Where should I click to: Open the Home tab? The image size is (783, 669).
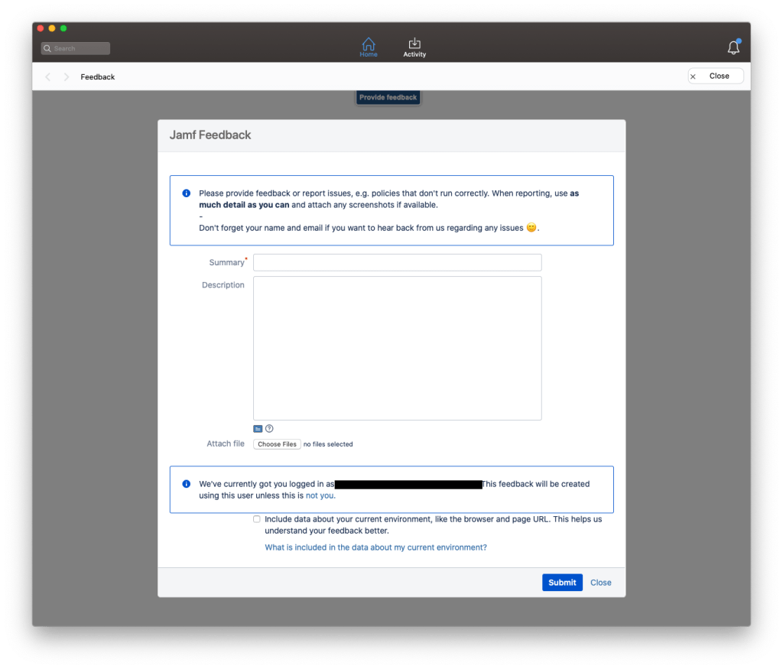(x=369, y=47)
